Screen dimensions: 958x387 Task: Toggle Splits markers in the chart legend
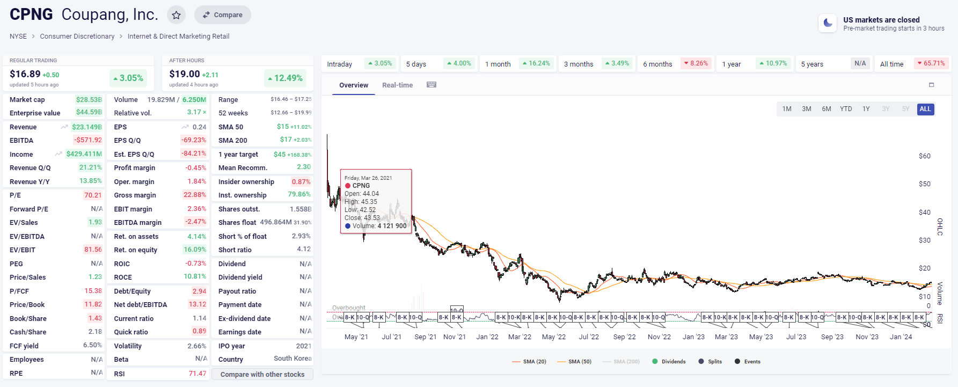click(710, 362)
